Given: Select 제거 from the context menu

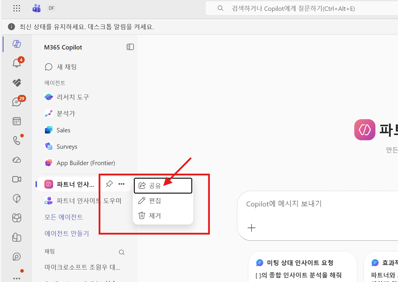Looking at the screenshot, I should click(163, 216).
